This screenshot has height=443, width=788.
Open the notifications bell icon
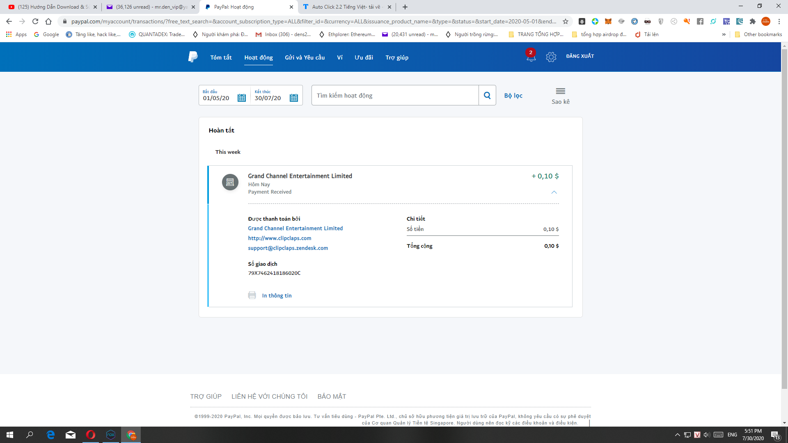(531, 57)
